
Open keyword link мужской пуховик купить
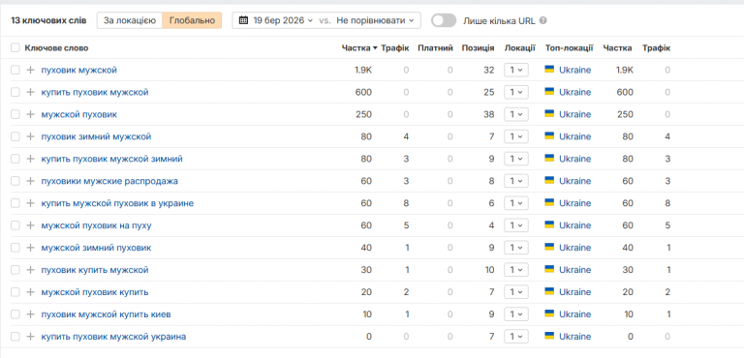point(95,292)
